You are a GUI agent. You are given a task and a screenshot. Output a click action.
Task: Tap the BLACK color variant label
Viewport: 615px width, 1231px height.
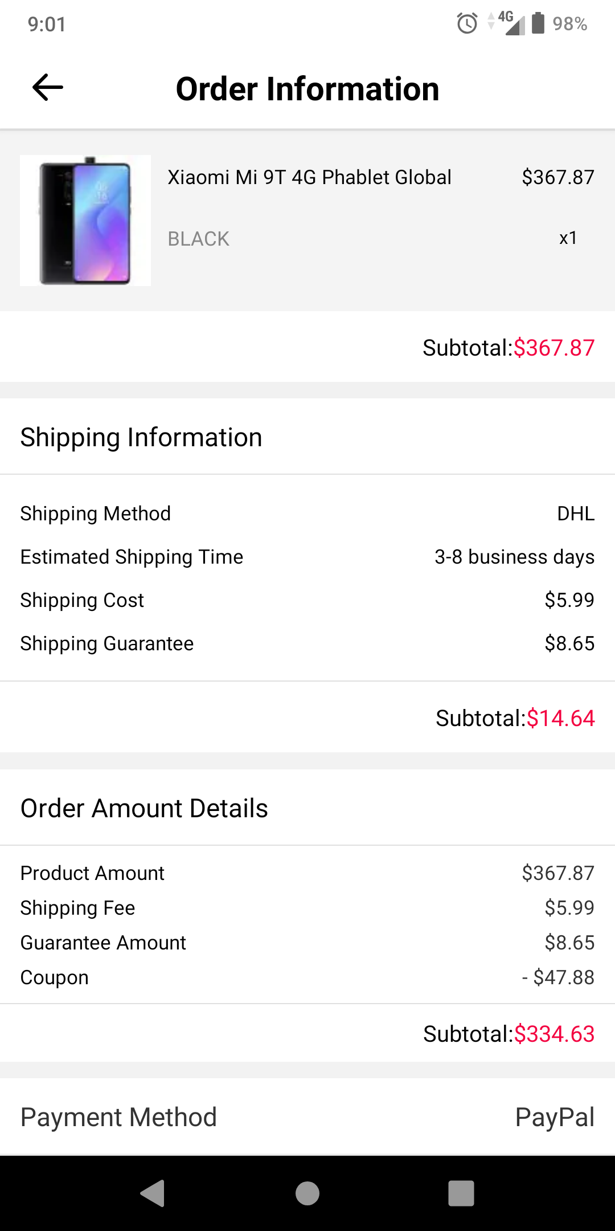[x=198, y=239]
